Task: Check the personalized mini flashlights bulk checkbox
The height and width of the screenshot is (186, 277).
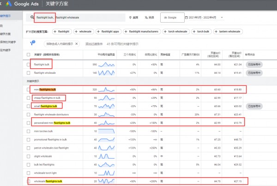Action: tap(28, 123)
